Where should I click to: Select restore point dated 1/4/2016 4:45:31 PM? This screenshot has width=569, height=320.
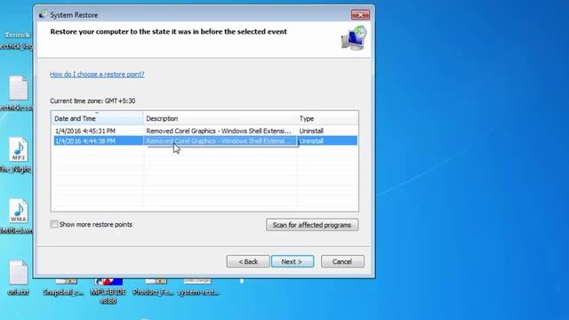point(205,131)
